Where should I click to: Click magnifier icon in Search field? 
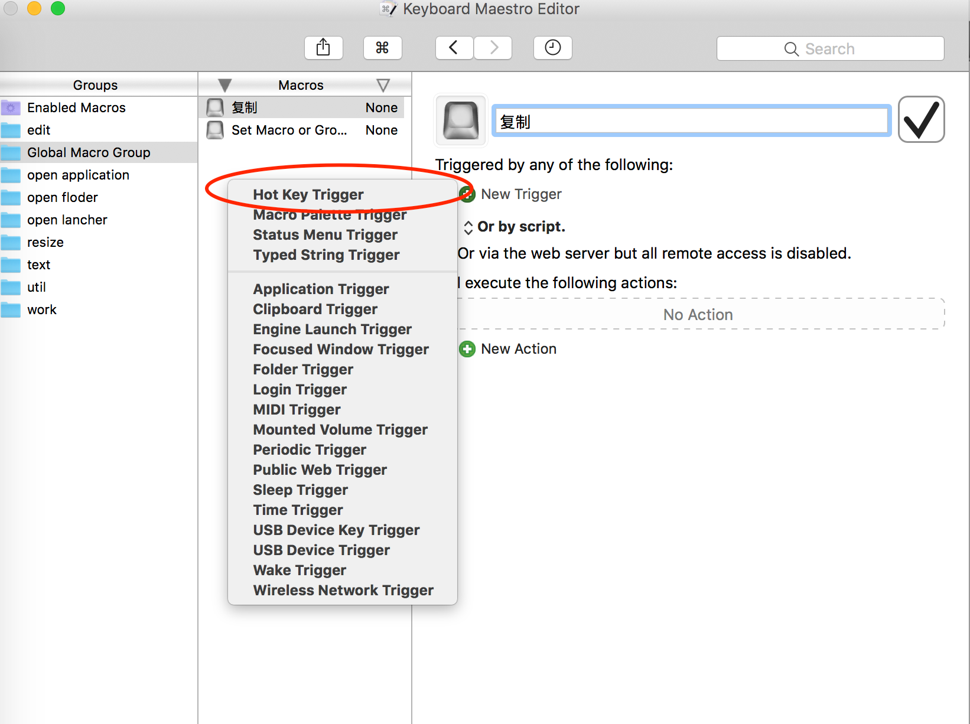click(x=791, y=49)
